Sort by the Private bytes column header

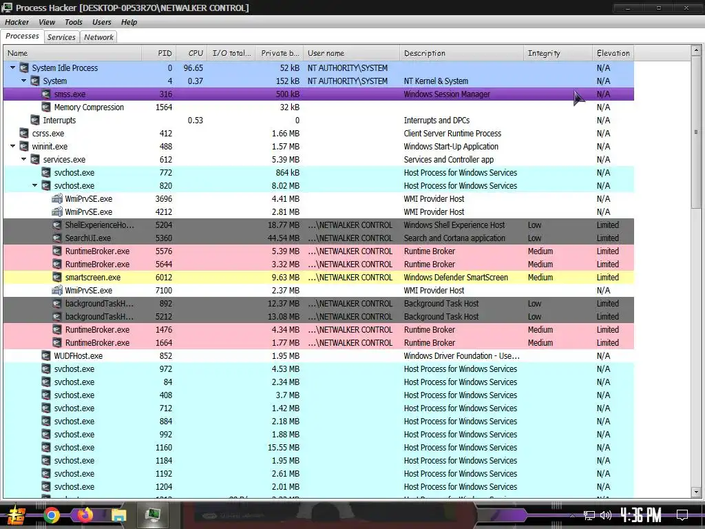tap(280, 53)
